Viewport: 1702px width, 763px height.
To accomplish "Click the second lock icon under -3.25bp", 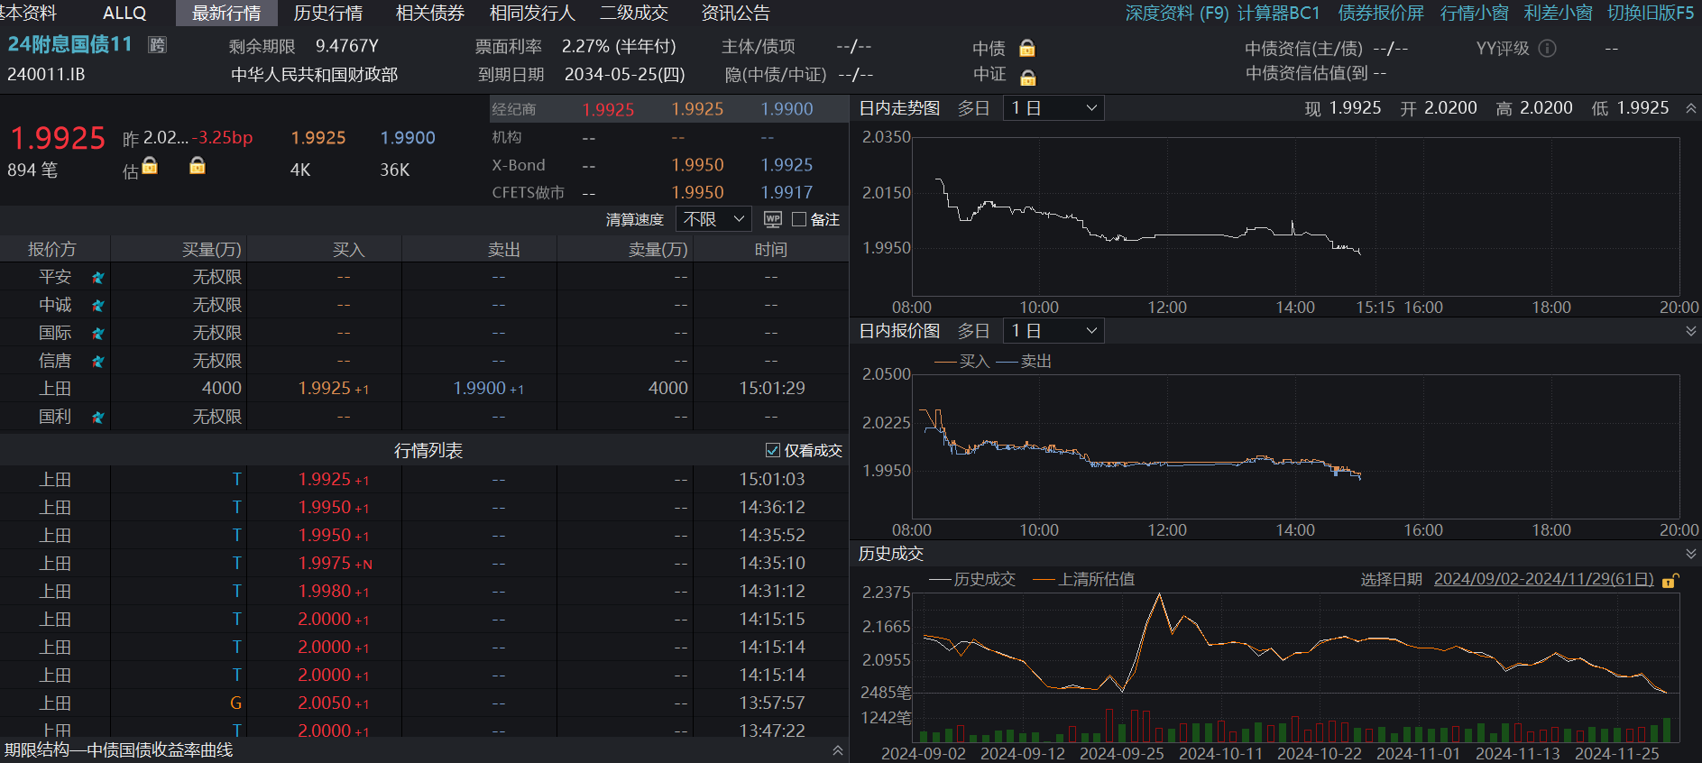I will (x=197, y=166).
